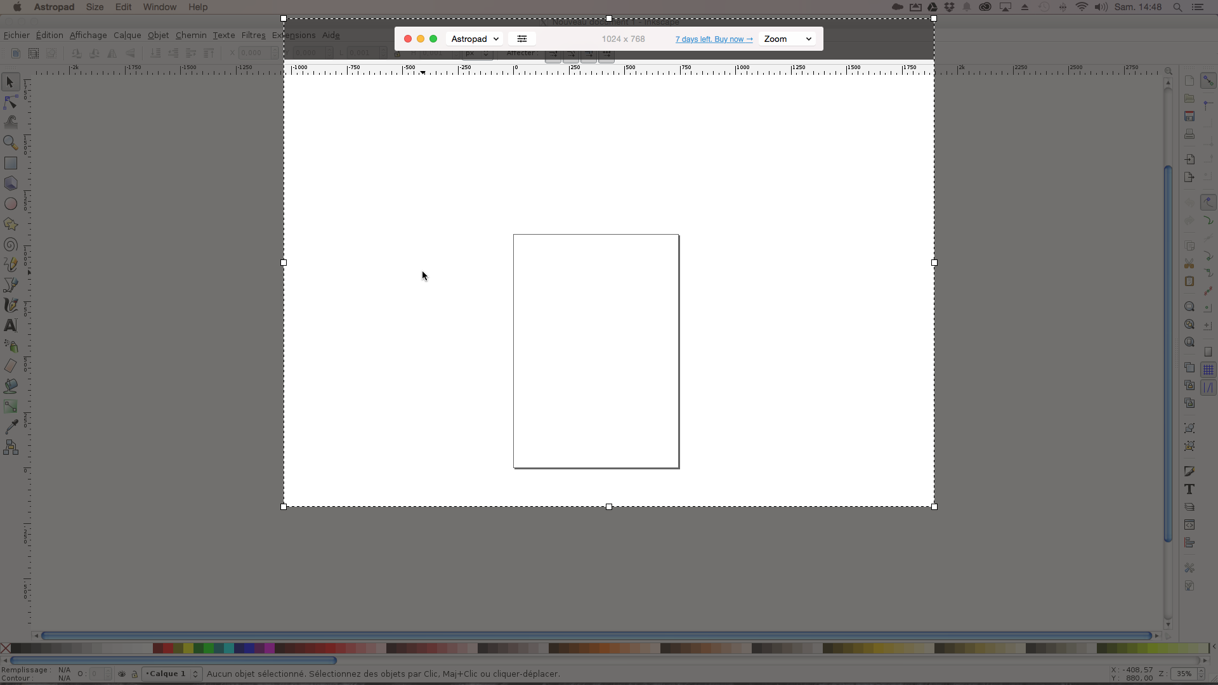Open the px units dropdown
Screen dimensions: 1218x685
click(477, 53)
